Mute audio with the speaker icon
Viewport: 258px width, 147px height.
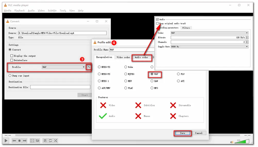point(232,142)
